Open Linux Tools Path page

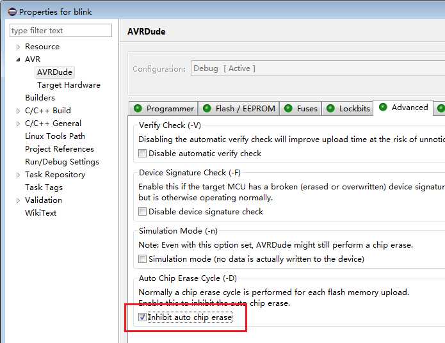pyautogui.click(x=55, y=136)
